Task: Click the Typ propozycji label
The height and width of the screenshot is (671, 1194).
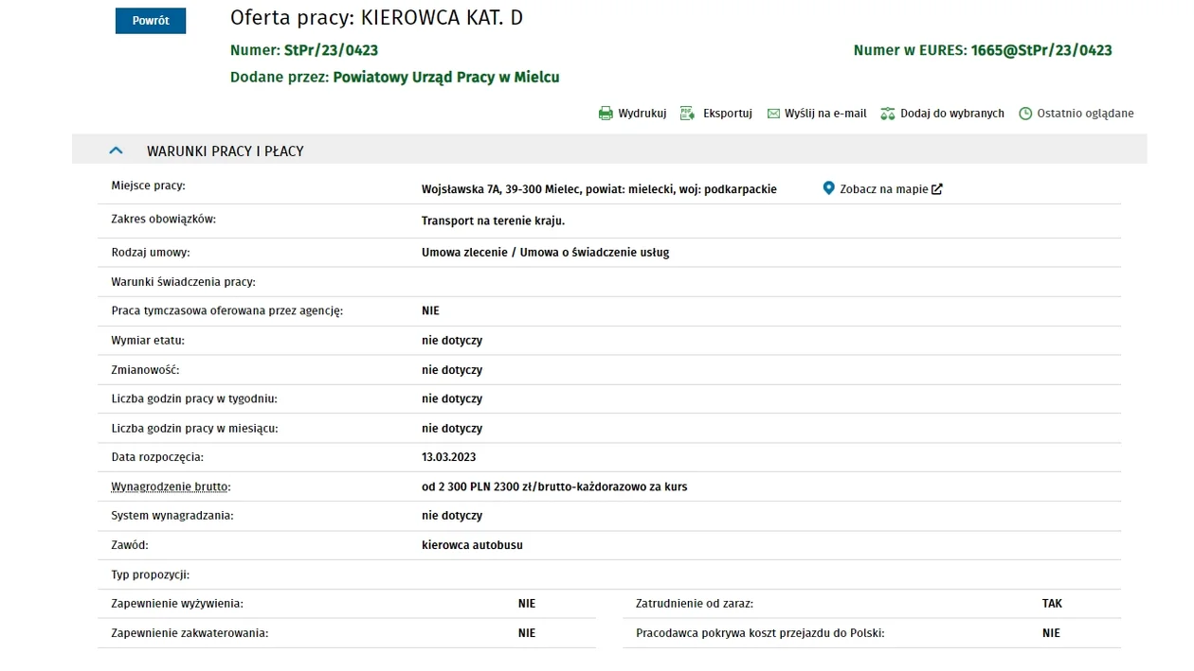Action: (x=151, y=574)
